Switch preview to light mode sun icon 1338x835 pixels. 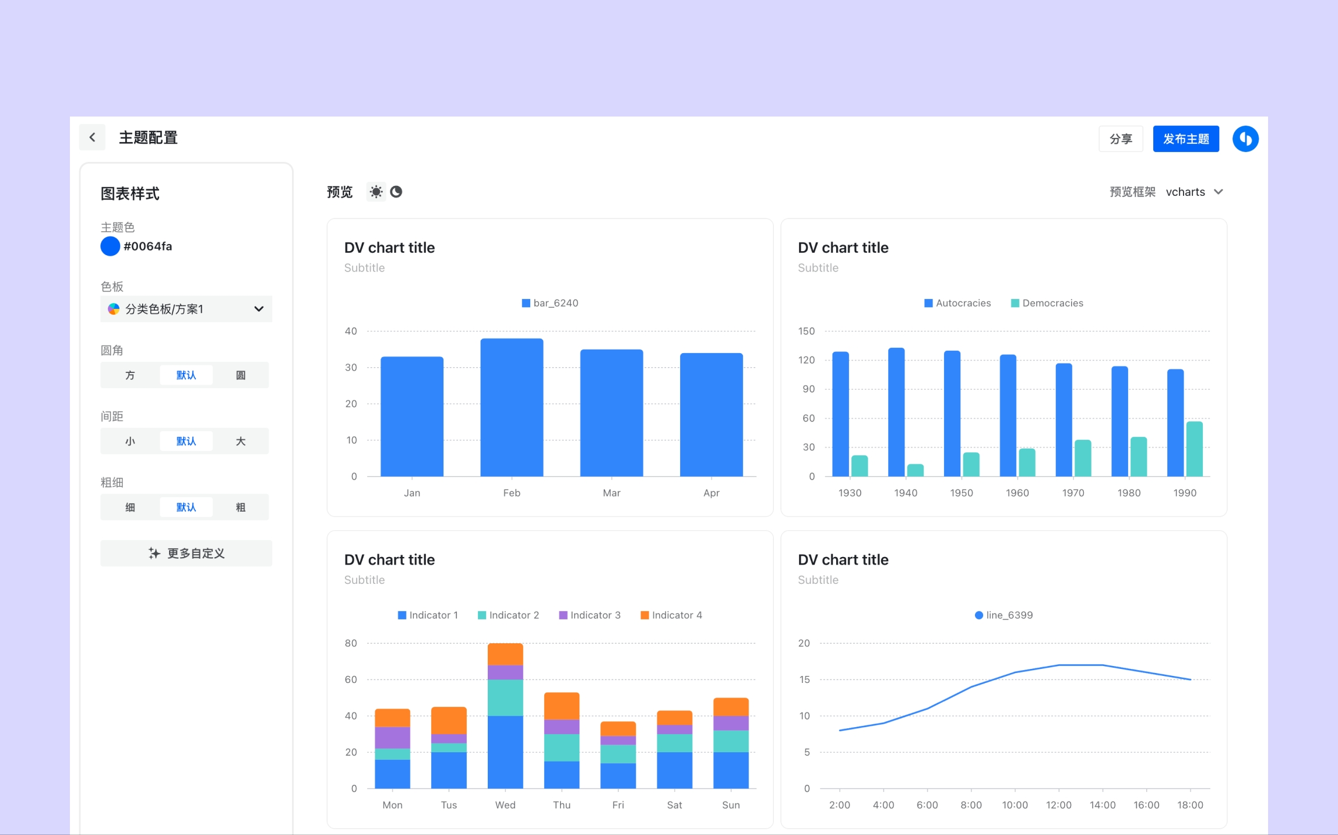pyautogui.click(x=376, y=192)
